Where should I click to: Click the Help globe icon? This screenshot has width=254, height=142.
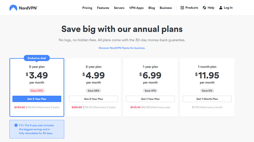point(204,8)
